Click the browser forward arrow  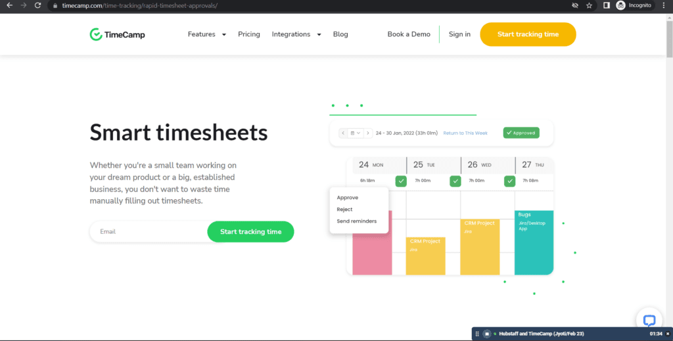tap(24, 5)
